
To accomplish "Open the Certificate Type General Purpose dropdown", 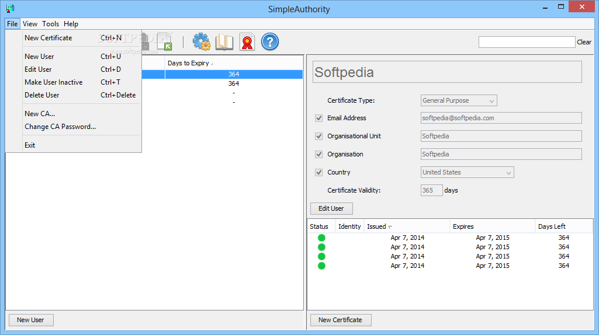I will click(459, 100).
